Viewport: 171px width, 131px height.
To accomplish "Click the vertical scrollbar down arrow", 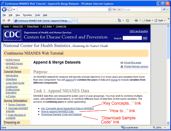I will 168,123.
